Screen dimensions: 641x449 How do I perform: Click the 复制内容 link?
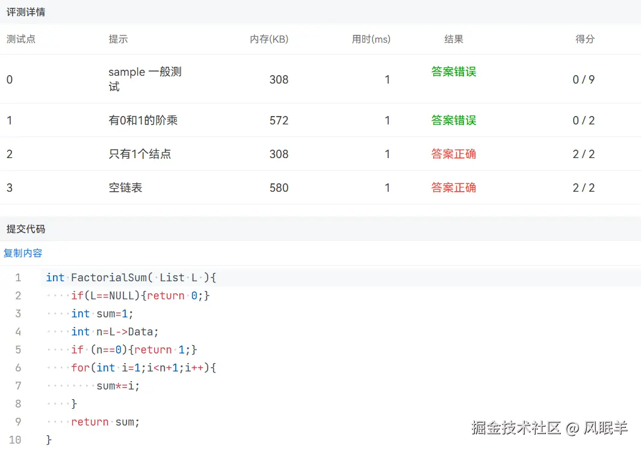coord(23,253)
